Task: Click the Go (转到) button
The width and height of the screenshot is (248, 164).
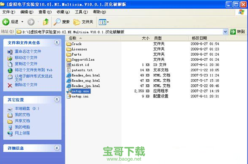Action: click(x=237, y=32)
